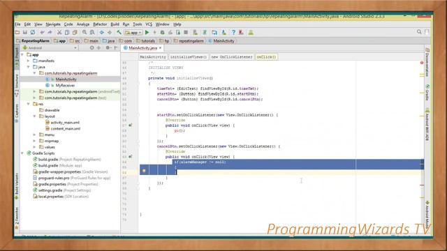Redo with the toolbar redo arrow
Screen dimensions: 447x251
pyautogui.click(x=50, y=33)
